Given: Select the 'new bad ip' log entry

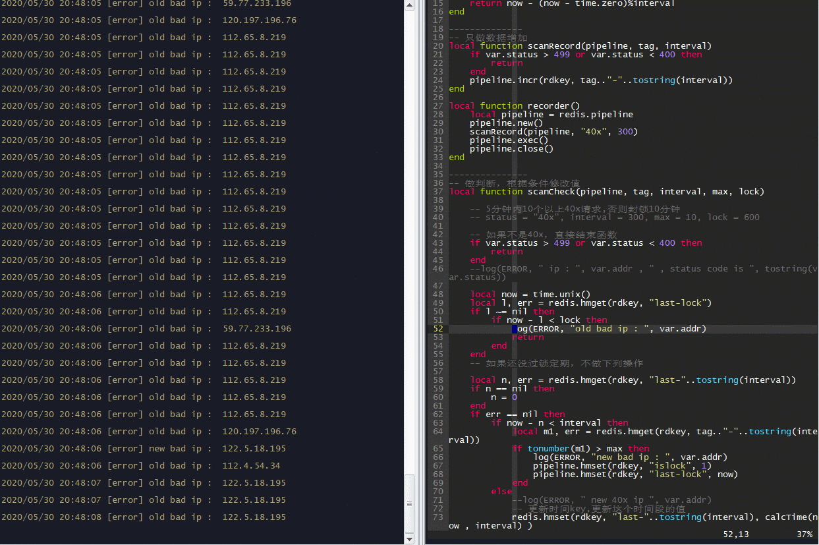Looking at the screenshot, I should click(x=144, y=449).
